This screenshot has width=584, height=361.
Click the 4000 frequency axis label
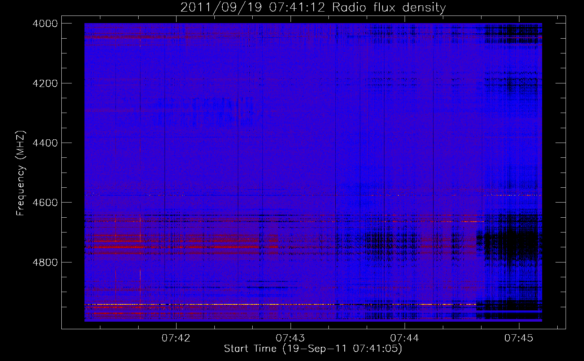point(45,23)
